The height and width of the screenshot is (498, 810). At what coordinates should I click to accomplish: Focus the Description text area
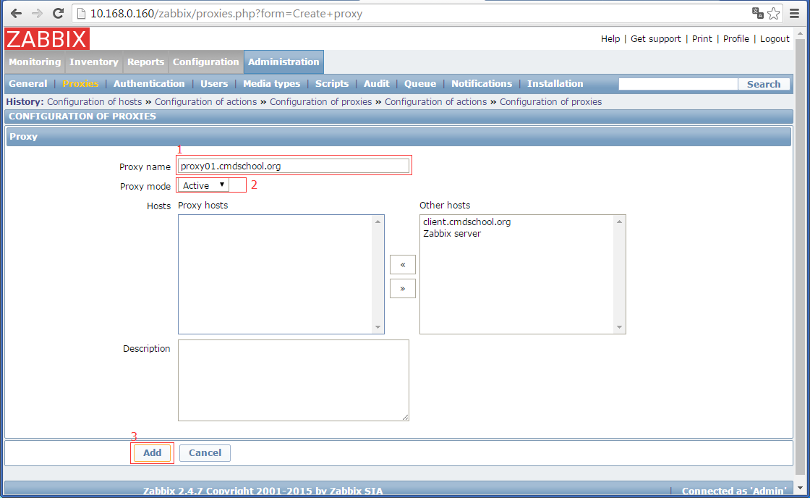(x=294, y=380)
